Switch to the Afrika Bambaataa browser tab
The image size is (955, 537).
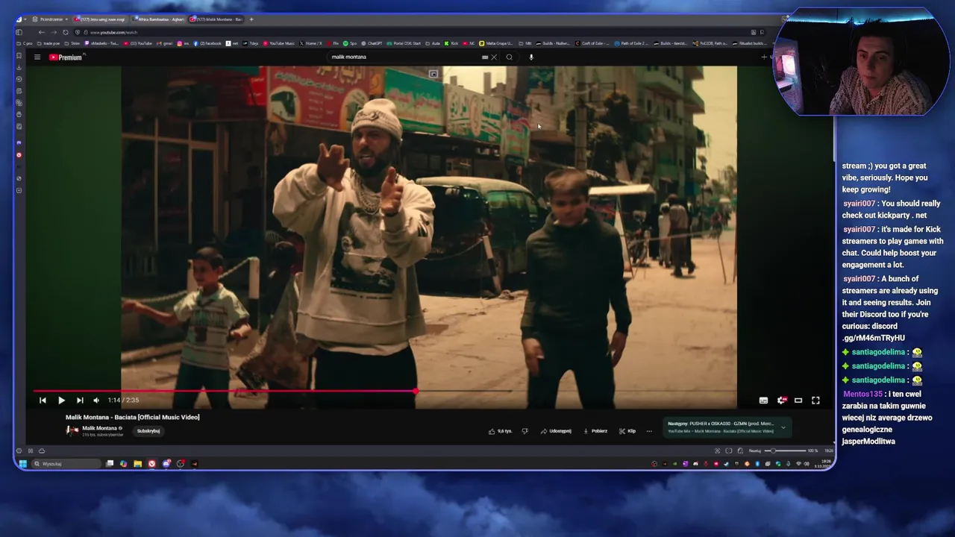[x=158, y=19]
